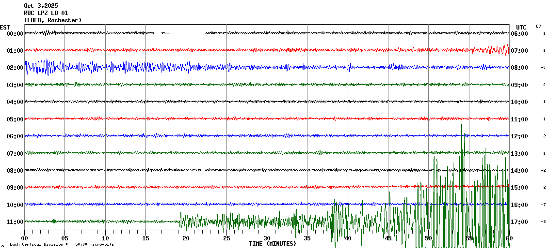Screen dimensions: 548x251
Task: Click the DC value -8 beside 17:00
Action: (x=544, y=222)
